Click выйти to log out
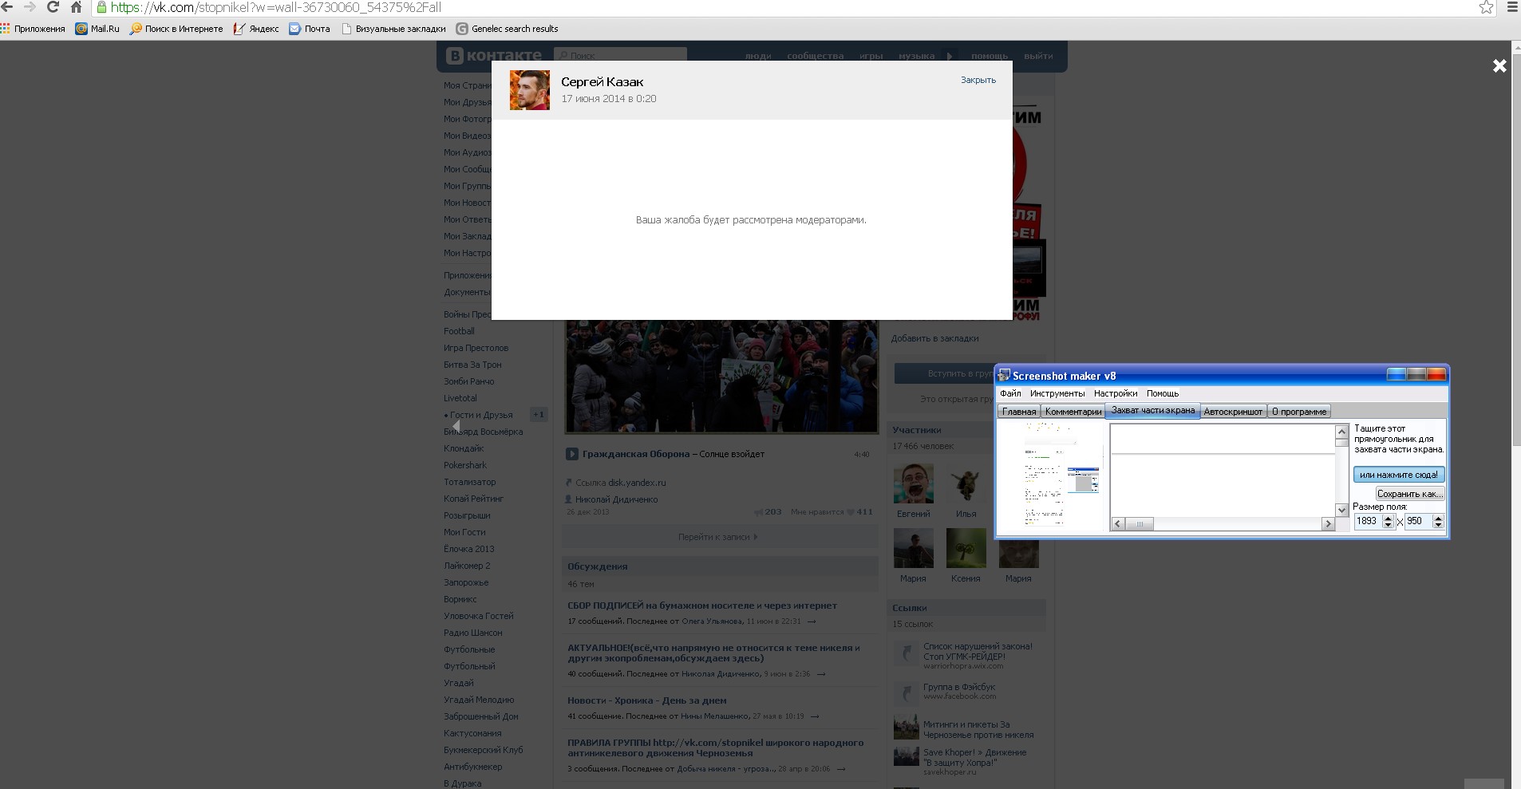Image resolution: width=1521 pixels, height=789 pixels. click(x=1038, y=56)
